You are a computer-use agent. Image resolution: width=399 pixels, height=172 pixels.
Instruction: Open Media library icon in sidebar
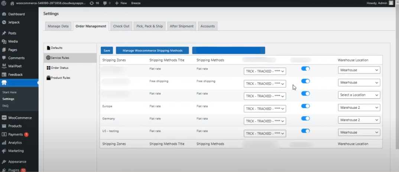(4, 41)
